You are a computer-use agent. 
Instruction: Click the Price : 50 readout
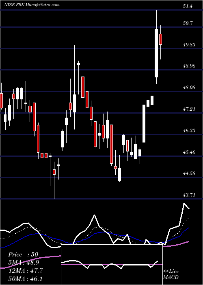coord(23,254)
